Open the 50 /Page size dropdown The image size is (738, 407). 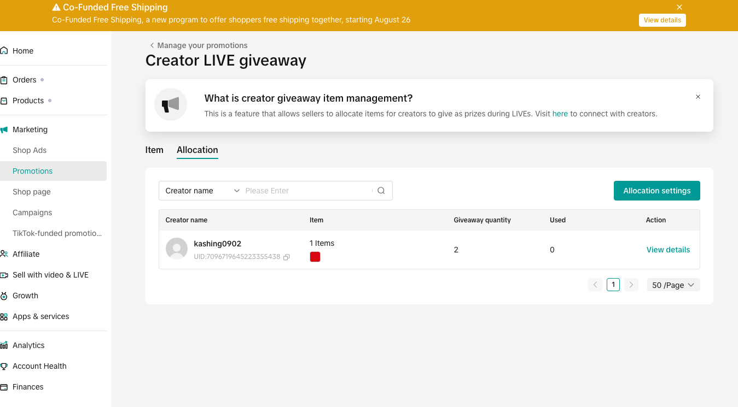click(673, 285)
